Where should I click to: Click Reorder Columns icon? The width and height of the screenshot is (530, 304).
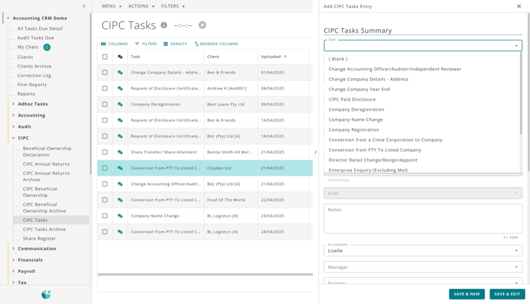coord(196,44)
